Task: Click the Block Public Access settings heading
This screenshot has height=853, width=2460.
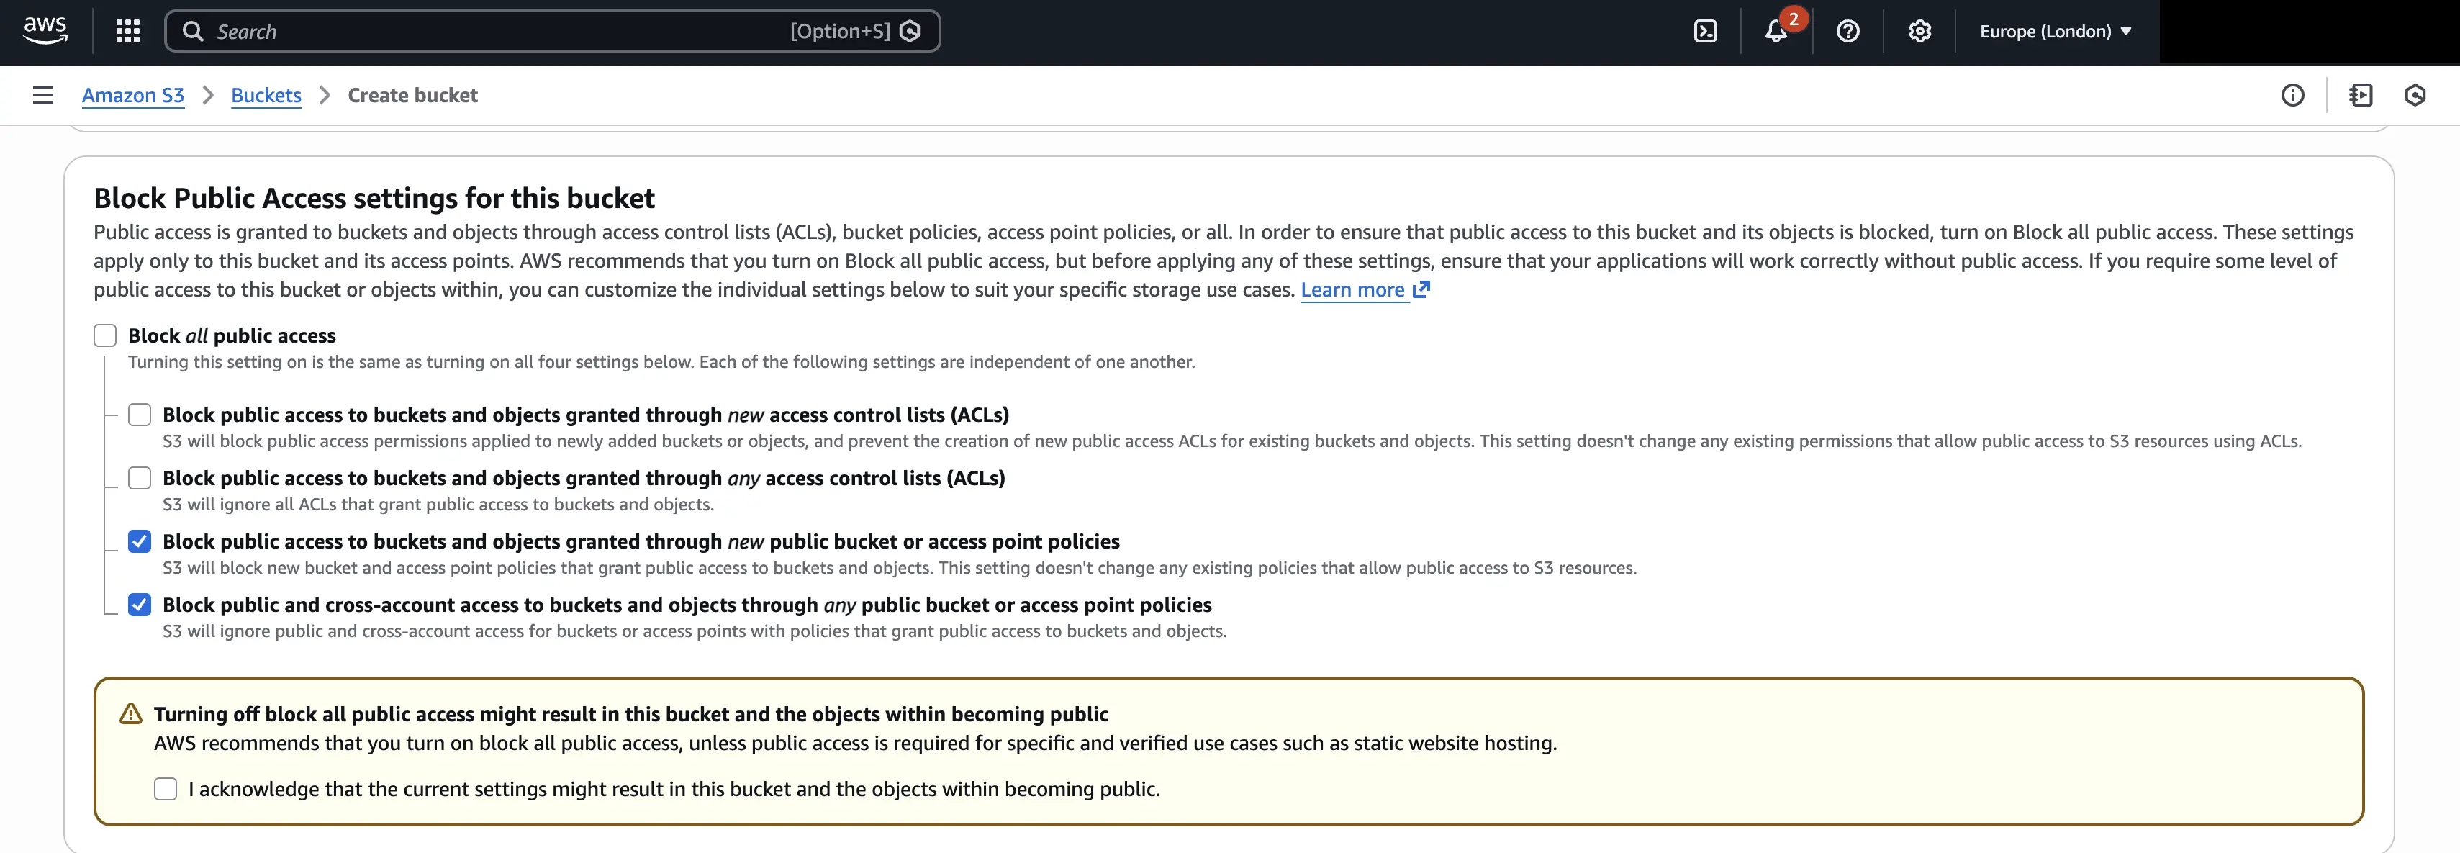Action: [x=374, y=198]
